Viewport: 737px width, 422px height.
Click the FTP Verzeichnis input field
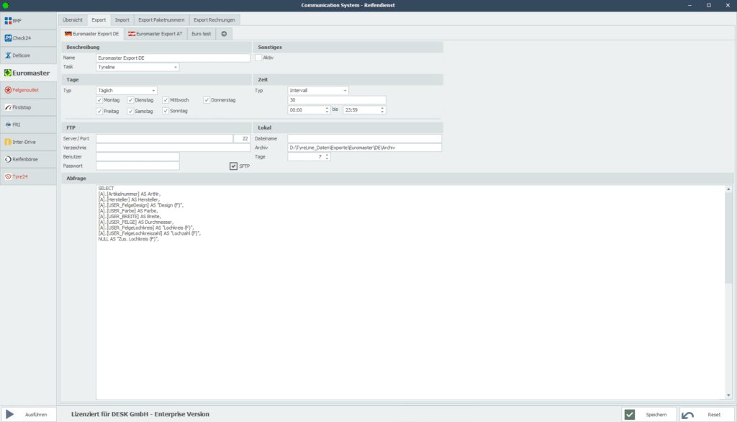tap(173, 148)
